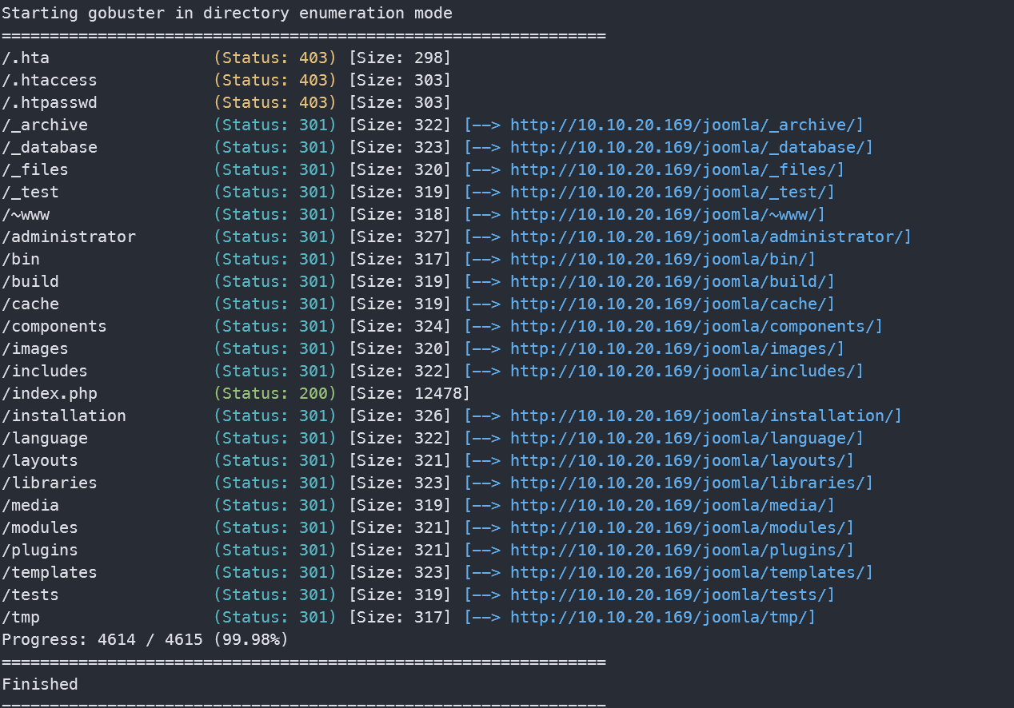Open the joomla/build/ redirect link
Image resolution: width=1014 pixels, height=708 pixels.
669,281
